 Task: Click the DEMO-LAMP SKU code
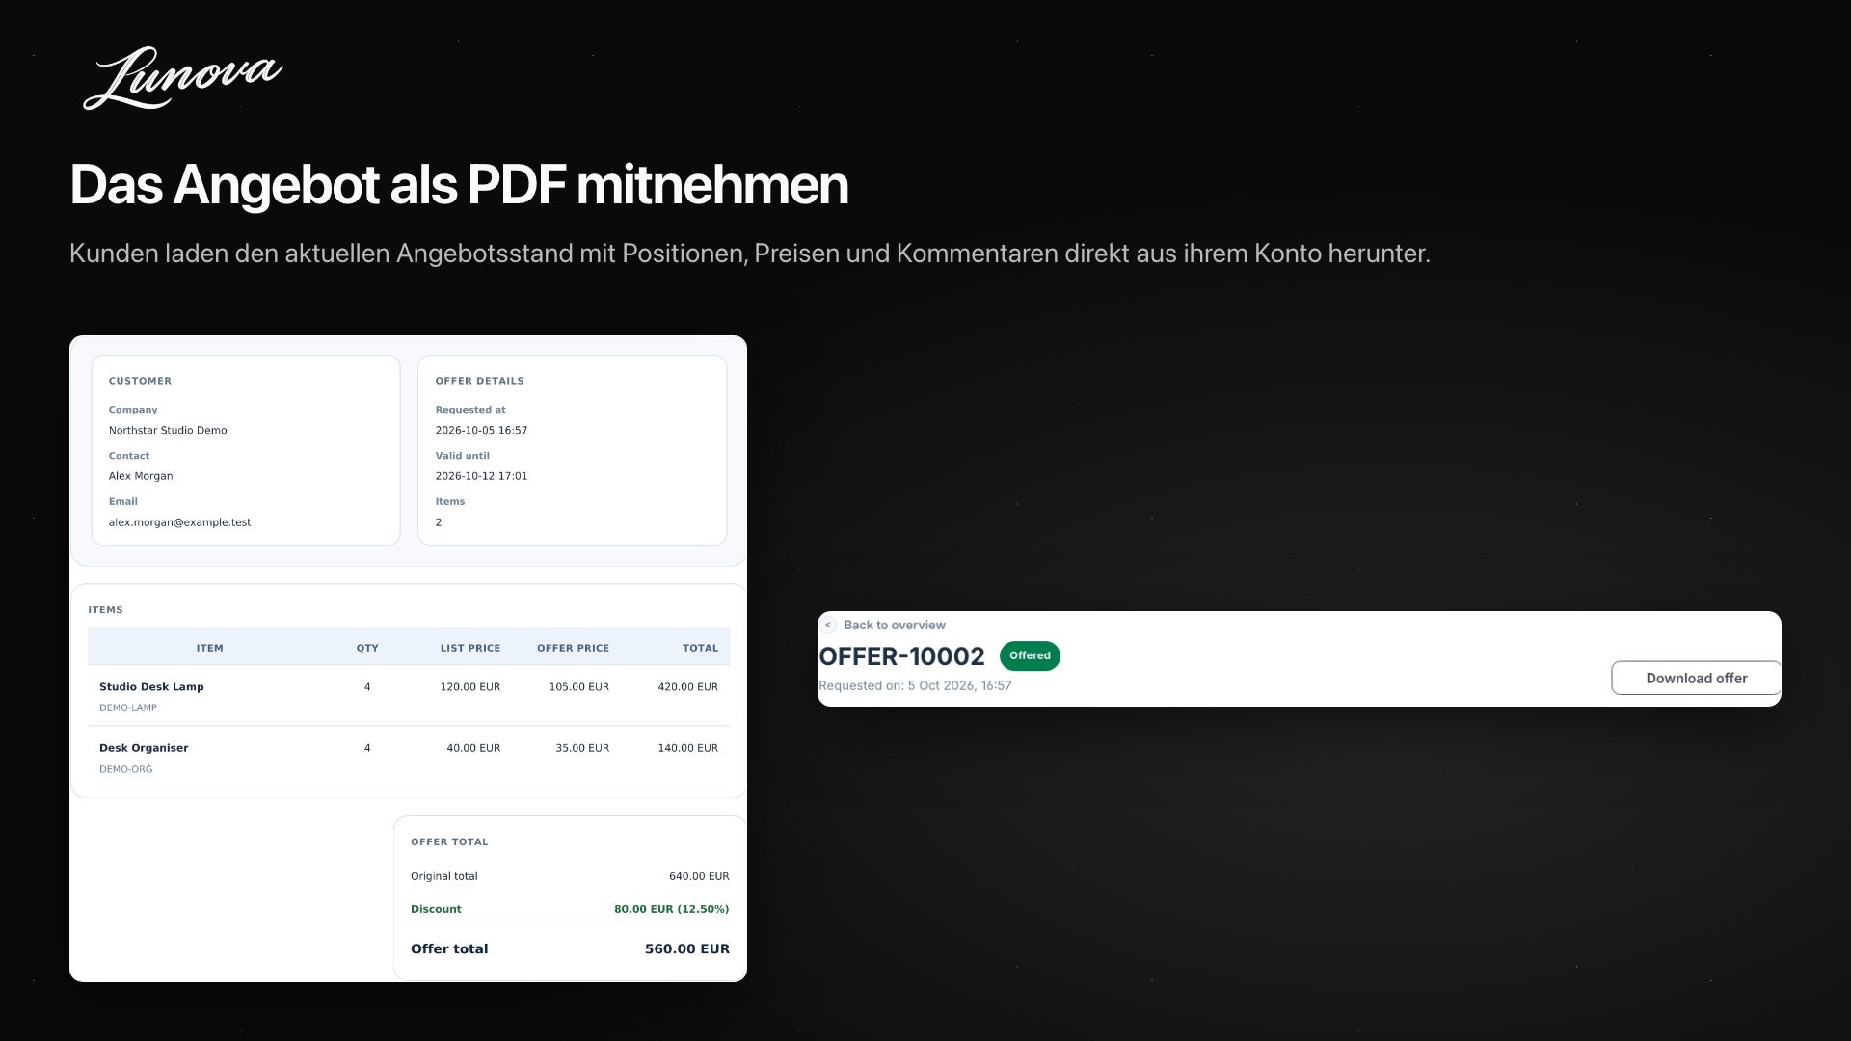pos(128,707)
